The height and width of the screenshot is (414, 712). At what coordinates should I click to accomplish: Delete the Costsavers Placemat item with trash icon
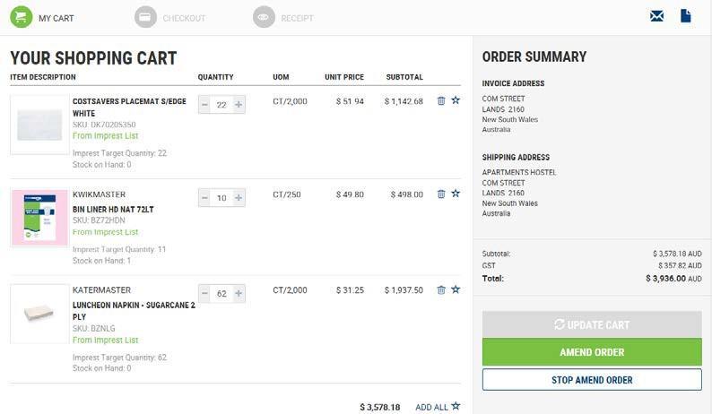click(x=441, y=101)
